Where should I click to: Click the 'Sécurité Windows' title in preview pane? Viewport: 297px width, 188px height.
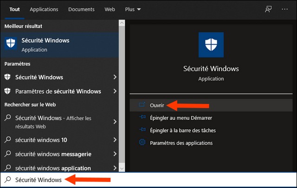(x=211, y=68)
